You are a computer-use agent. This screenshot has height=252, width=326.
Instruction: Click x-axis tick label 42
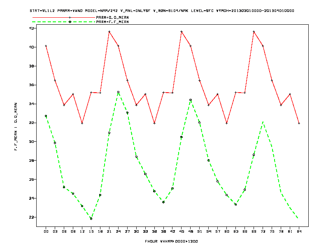(172, 231)
